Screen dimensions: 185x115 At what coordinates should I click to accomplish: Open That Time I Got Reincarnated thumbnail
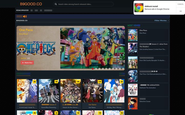click(133, 76)
